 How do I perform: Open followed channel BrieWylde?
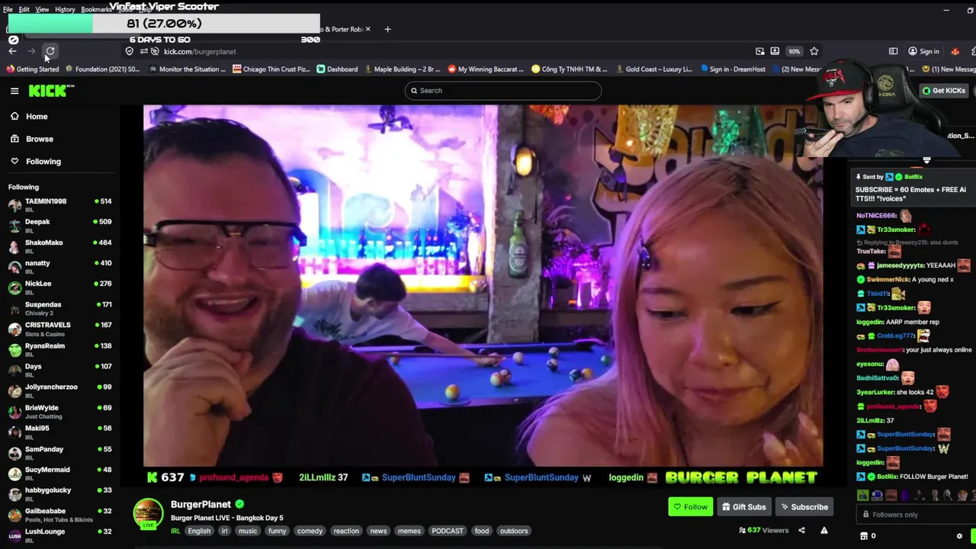tap(59, 412)
